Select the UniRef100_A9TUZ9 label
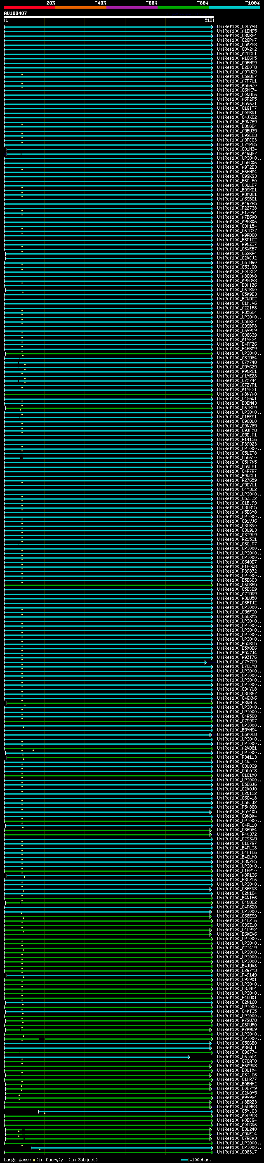 pyautogui.click(x=237, y=72)
